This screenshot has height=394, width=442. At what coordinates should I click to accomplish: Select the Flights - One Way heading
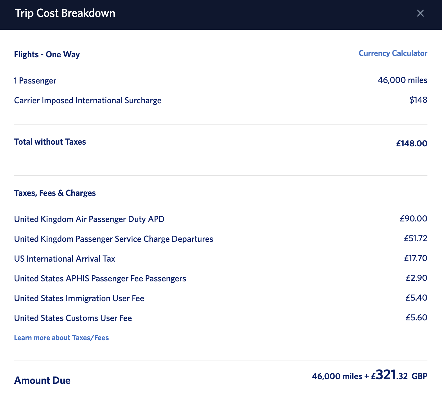[x=47, y=54]
